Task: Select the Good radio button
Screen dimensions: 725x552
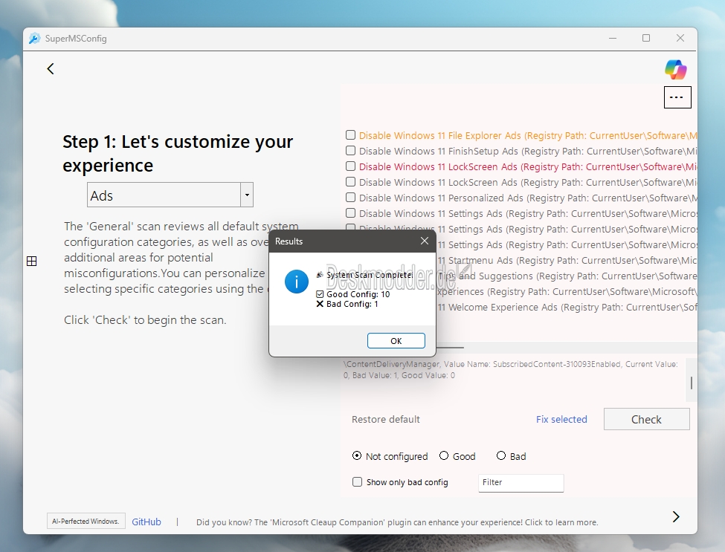Action: (444, 456)
